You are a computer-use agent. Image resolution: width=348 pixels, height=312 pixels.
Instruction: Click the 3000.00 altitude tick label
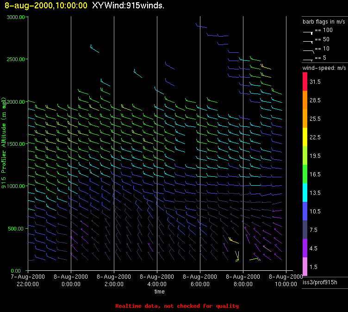[x=17, y=17]
